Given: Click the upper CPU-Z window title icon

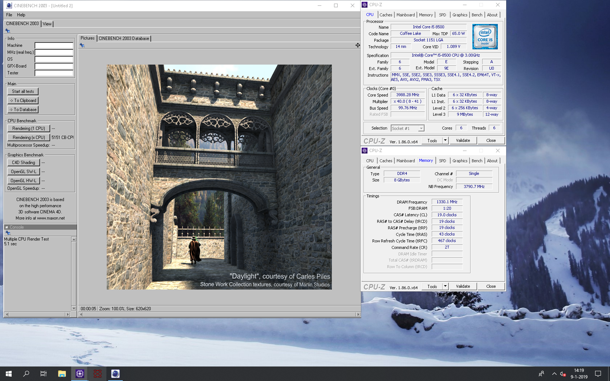Looking at the screenshot, I should (365, 5).
